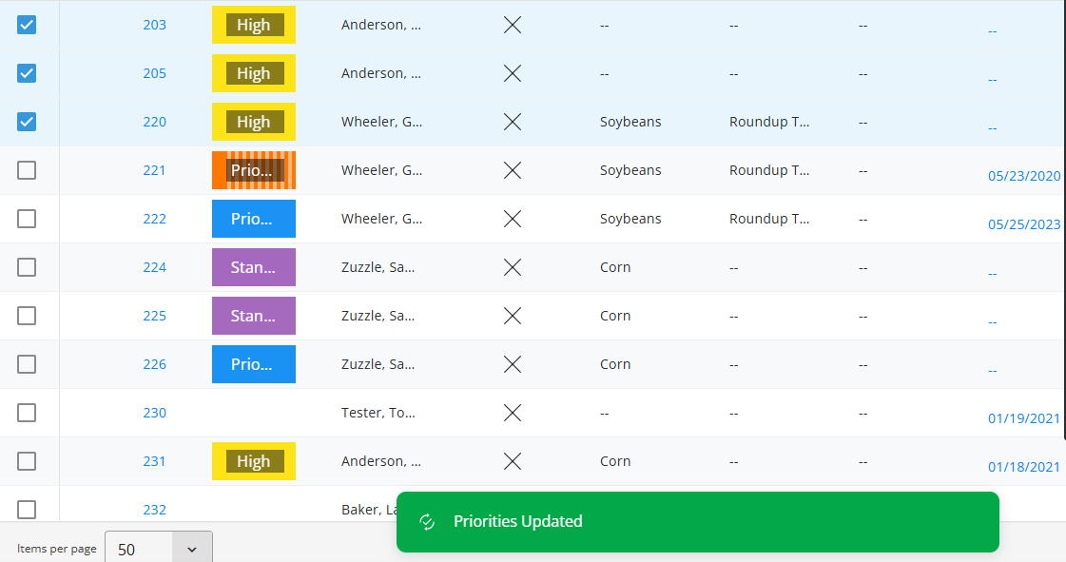Viewport: 1066px width, 562px height.
Task: Click the X icon in row 222
Action: tap(513, 219)
